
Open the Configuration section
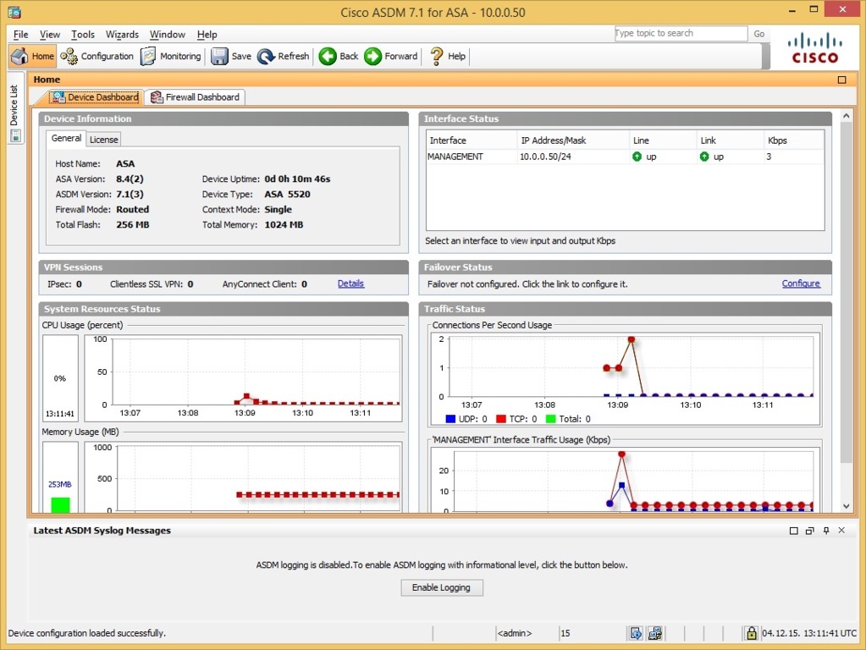tap(97, 57)
